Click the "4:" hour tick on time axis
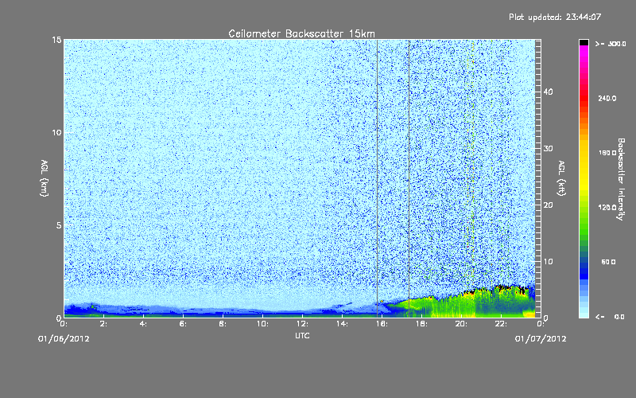 (143, 324)
